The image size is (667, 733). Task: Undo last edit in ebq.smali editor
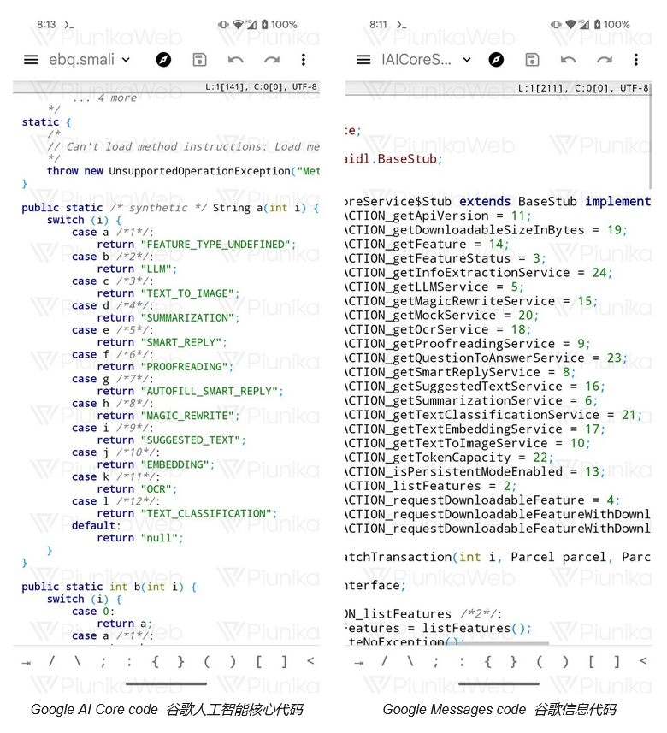[x=235, y=60]
